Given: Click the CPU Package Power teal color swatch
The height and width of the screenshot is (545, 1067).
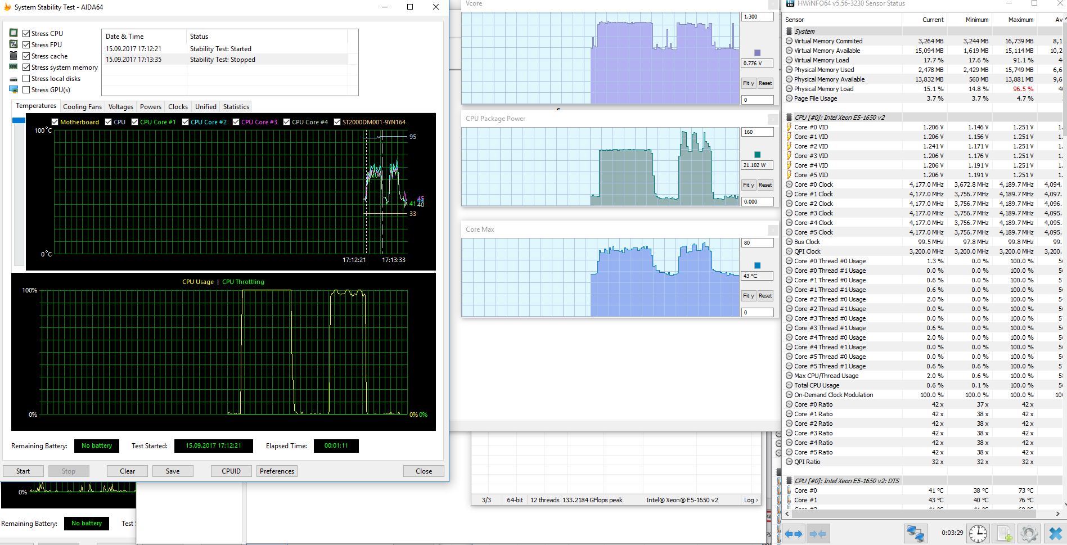Looking at the screenshot, I should coord(758,155).
